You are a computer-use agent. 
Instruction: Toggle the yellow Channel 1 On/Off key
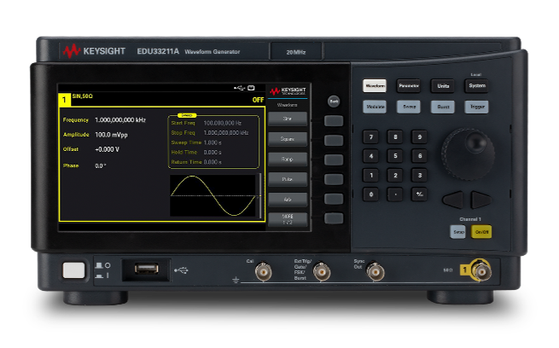pyautogui.click(x=481, y=232)
